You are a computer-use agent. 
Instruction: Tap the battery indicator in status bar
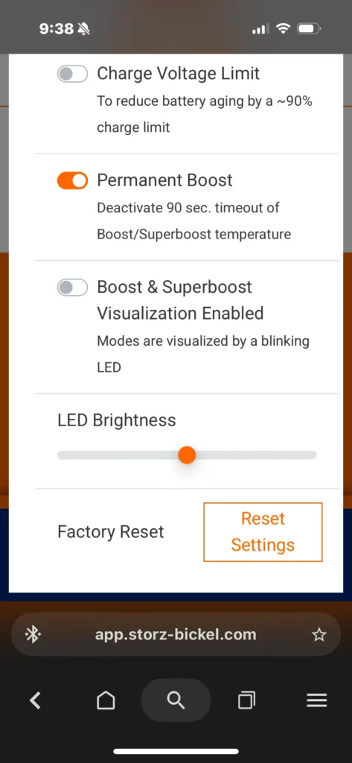click(308, 29)
